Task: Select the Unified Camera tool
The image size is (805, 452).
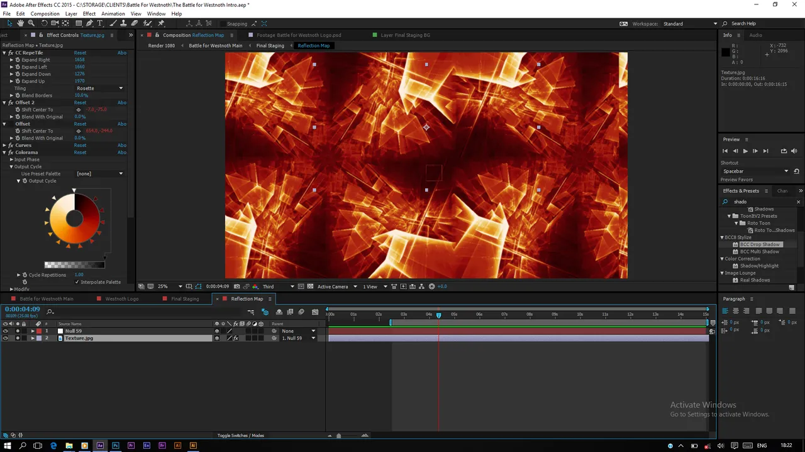Action: pyautogui.click(x=55, y=23)
